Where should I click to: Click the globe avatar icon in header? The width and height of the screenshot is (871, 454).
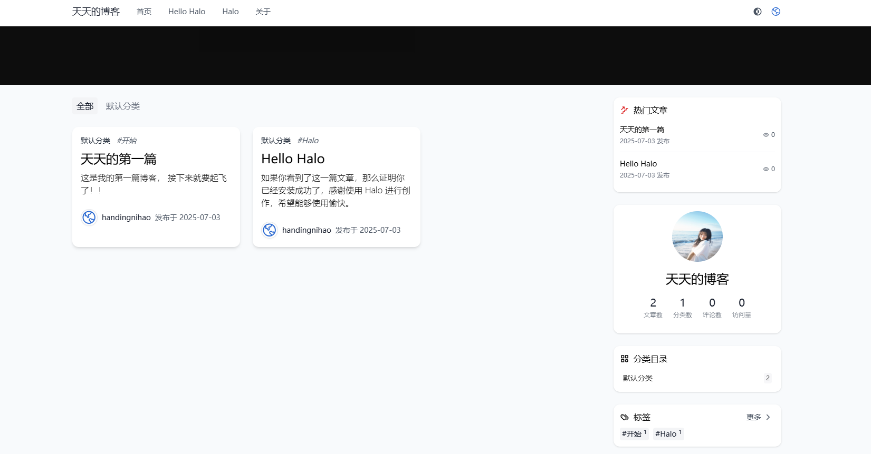point(776,12)
